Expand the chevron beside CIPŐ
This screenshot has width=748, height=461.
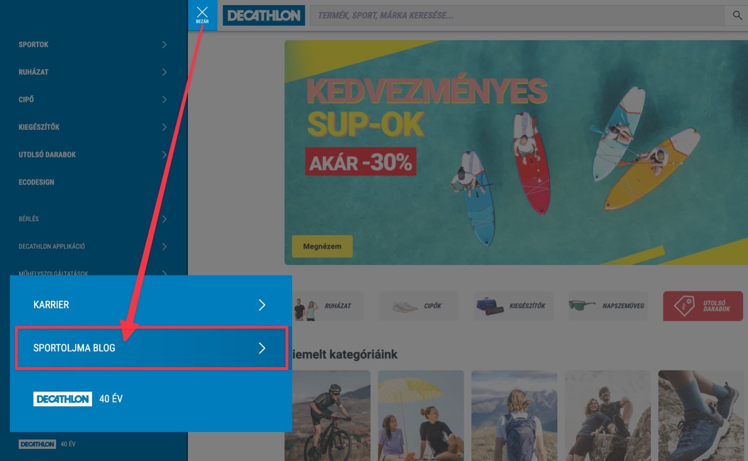(164, 99)
